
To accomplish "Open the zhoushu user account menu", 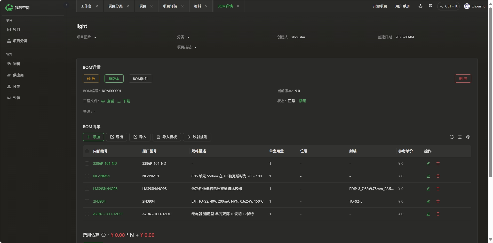I will click(x=475, y=6).
